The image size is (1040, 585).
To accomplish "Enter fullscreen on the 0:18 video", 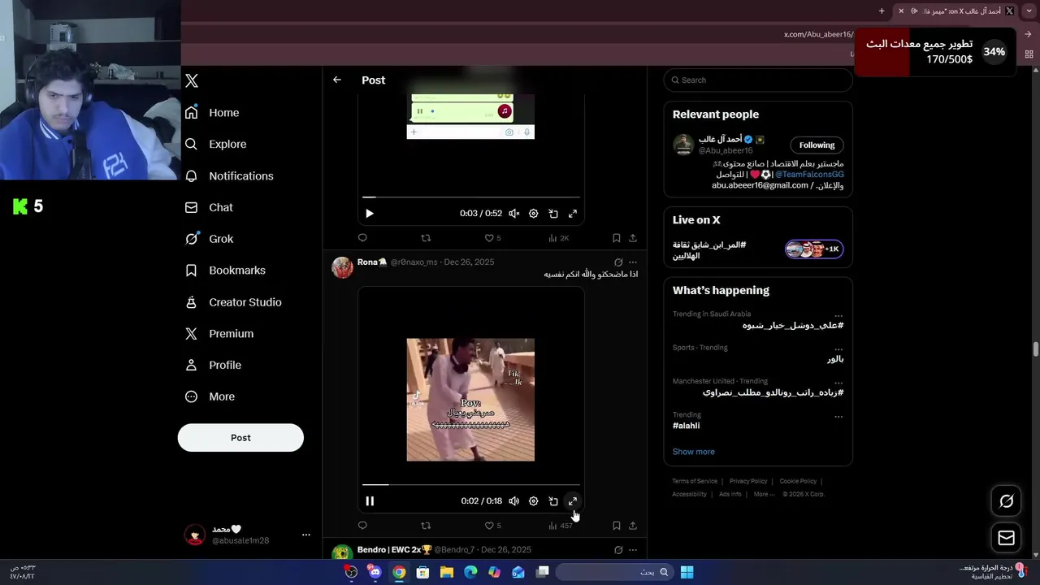I will click(x=573, y=501).
